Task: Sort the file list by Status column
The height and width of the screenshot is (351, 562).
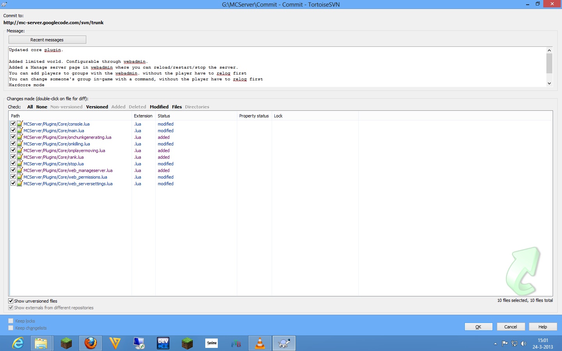Action: tap(164, 116)
